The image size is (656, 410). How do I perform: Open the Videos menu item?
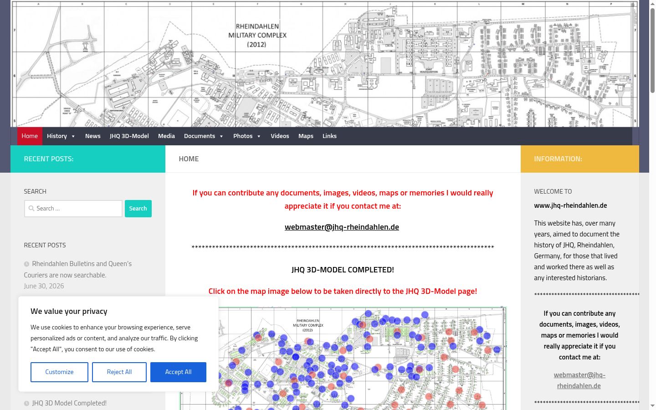coord(280,136)
